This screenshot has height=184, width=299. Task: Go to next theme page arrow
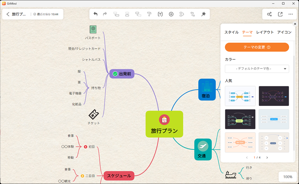267,158
